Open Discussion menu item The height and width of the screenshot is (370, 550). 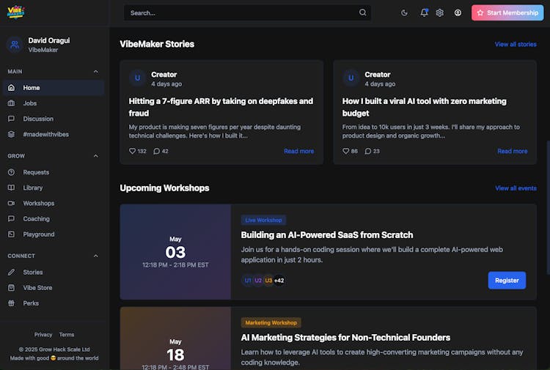point(54,119)
